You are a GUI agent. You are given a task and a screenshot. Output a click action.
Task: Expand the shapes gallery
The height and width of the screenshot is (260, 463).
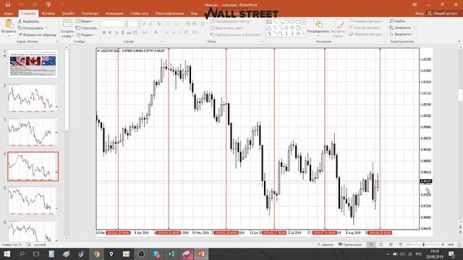pos(304,34)
